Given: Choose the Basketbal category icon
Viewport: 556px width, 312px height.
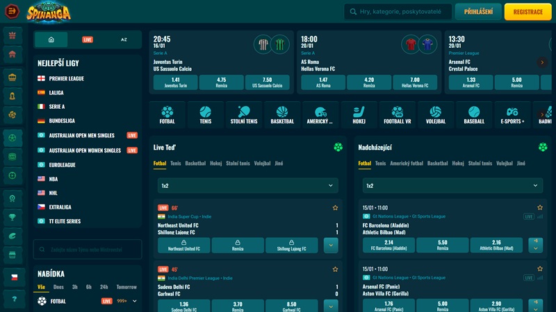Looking at the screenshot, I should tap(281, 114).
